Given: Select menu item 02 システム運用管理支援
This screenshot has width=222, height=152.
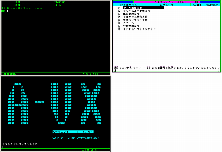Looking at the screenshot, I should (134, 11).
